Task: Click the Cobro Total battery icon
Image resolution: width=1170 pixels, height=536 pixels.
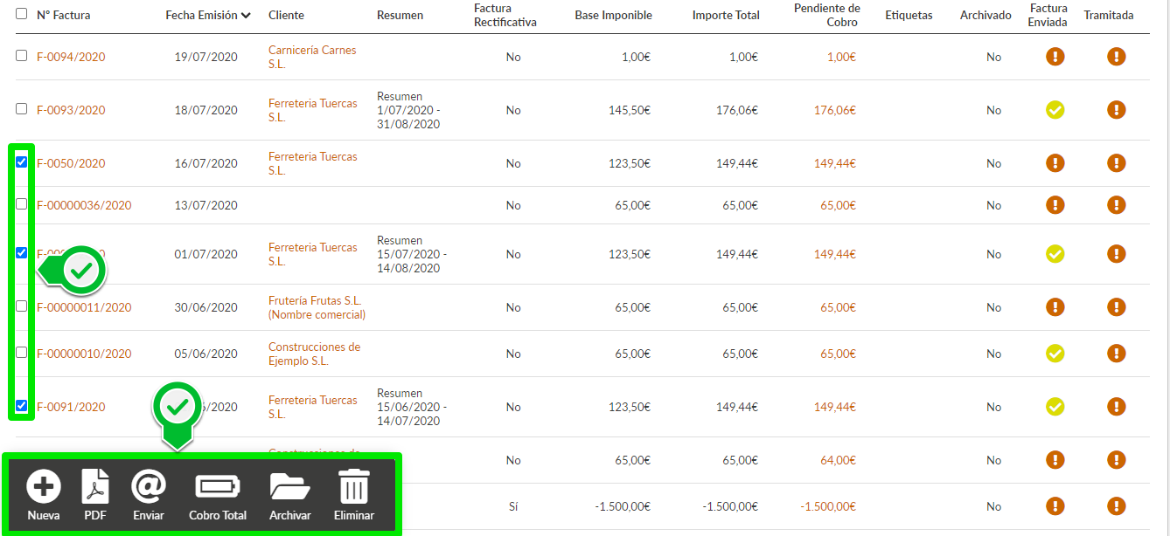Action: click(x=218, y=486)
